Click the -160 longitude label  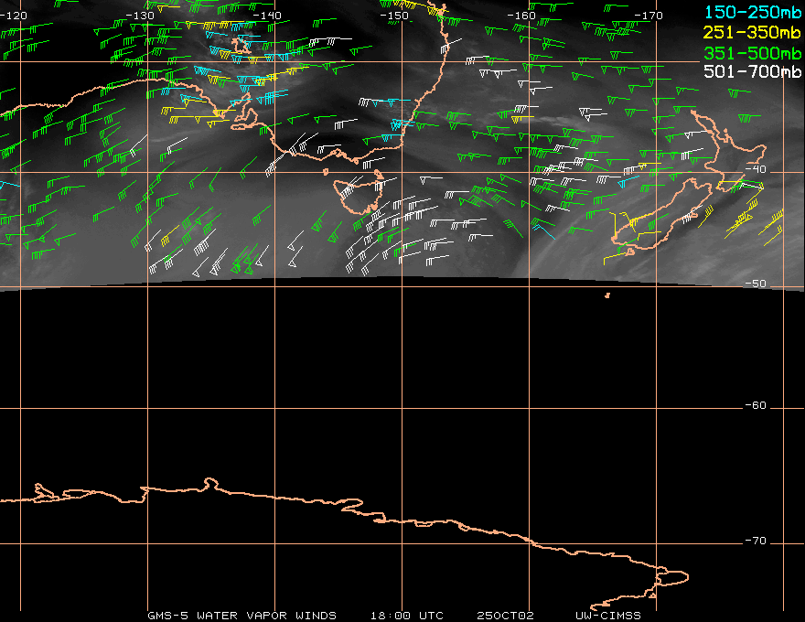coord(521,16)
